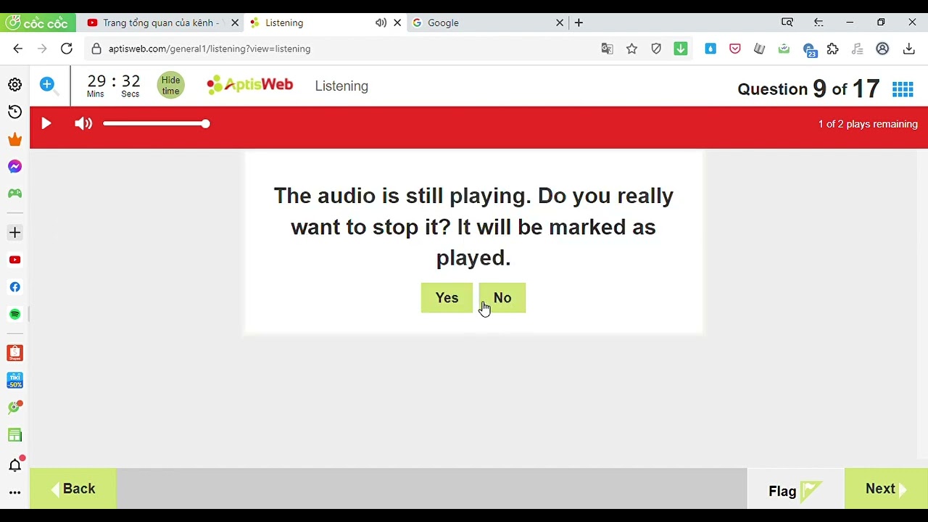Open the shield protection icon
Viewport: 928px width, 522px height.
pyautogui.click(x=656, y=49)
